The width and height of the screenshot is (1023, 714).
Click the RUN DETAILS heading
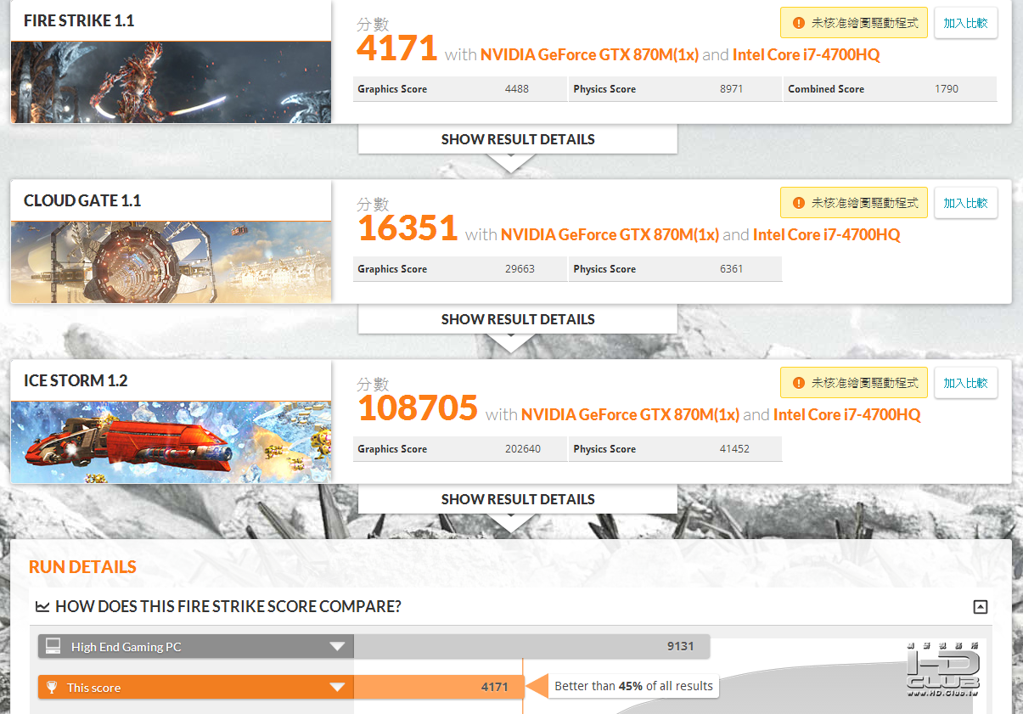click(x=82, y=567)
